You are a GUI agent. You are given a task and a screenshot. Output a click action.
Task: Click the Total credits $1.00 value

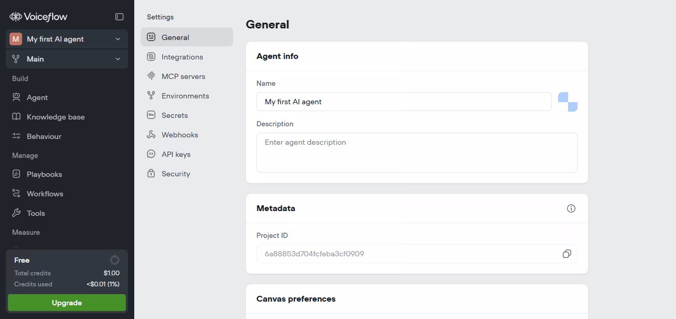pyautogui.click(x=112, y=273)
